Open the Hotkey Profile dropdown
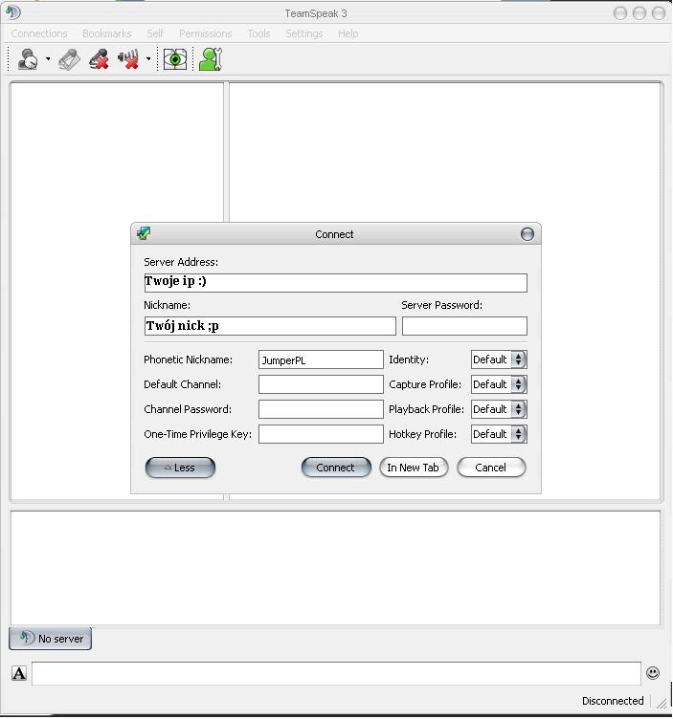 pyautogui.click(x=499, y=434)
